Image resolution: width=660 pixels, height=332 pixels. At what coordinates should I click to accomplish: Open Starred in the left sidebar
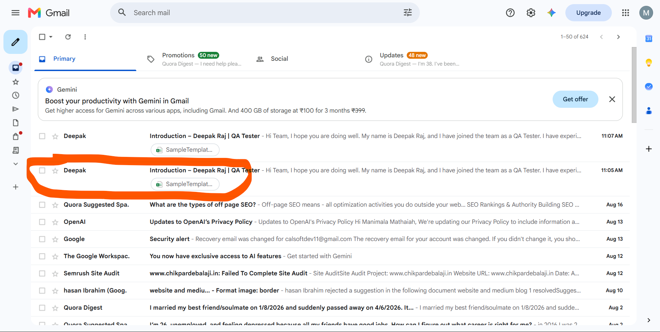click(x=15, y=82)
